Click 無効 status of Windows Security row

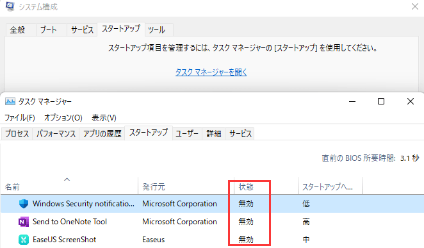coord(246,204)
